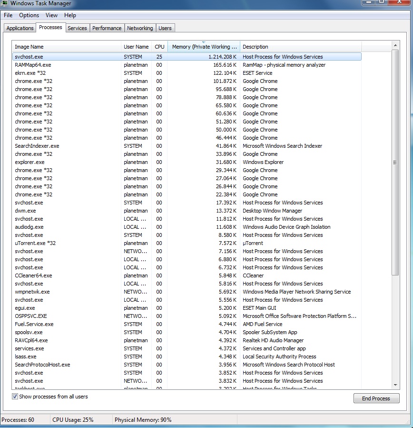
Task: Open the Options menu
Action: (29, 15)
